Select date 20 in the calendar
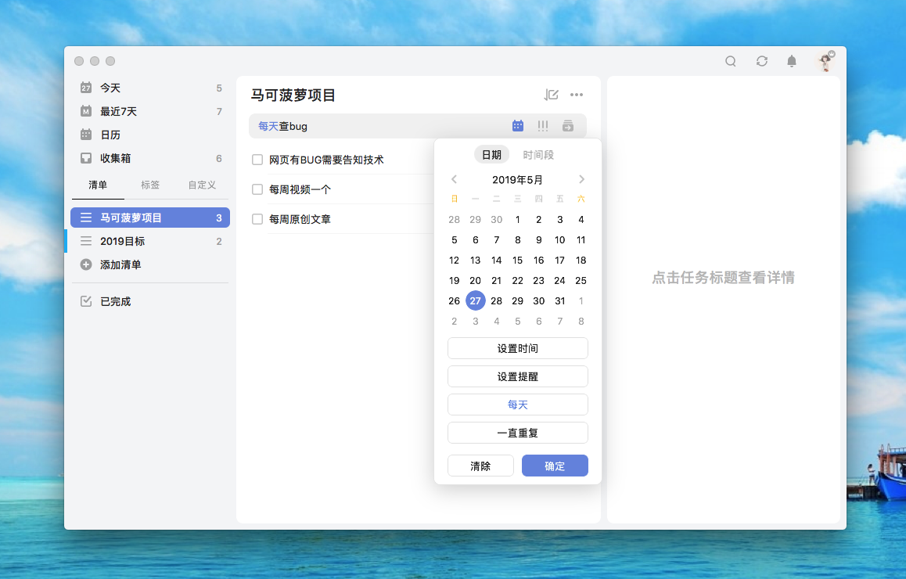Screen dimensions: 906x579 pyautogui.click(x=476, y=280)
